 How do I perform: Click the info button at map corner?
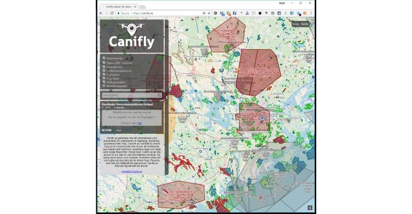pos(310,208)
